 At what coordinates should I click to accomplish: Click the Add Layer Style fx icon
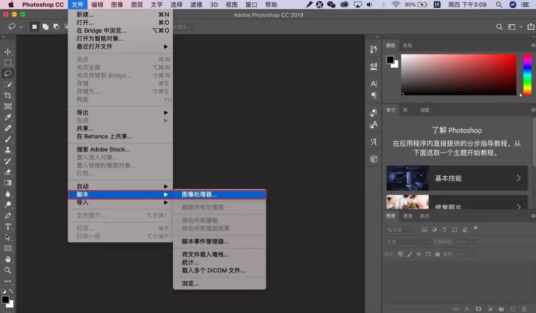point(467,309)
